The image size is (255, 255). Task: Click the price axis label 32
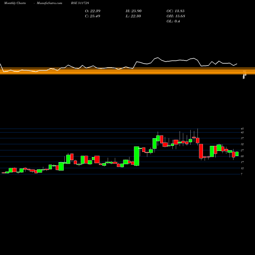click(x=242, y=144)
